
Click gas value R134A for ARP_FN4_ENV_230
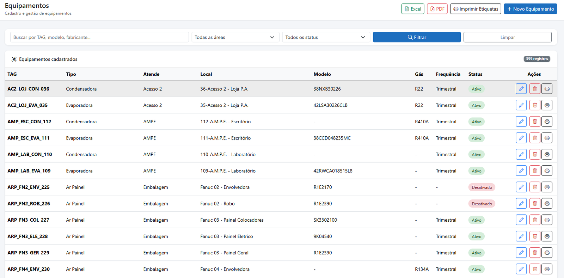click(422, 269)
